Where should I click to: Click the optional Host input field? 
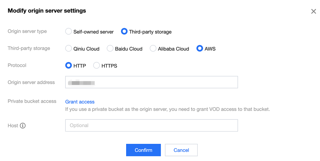pyautogui.click(x=151, y=126)
